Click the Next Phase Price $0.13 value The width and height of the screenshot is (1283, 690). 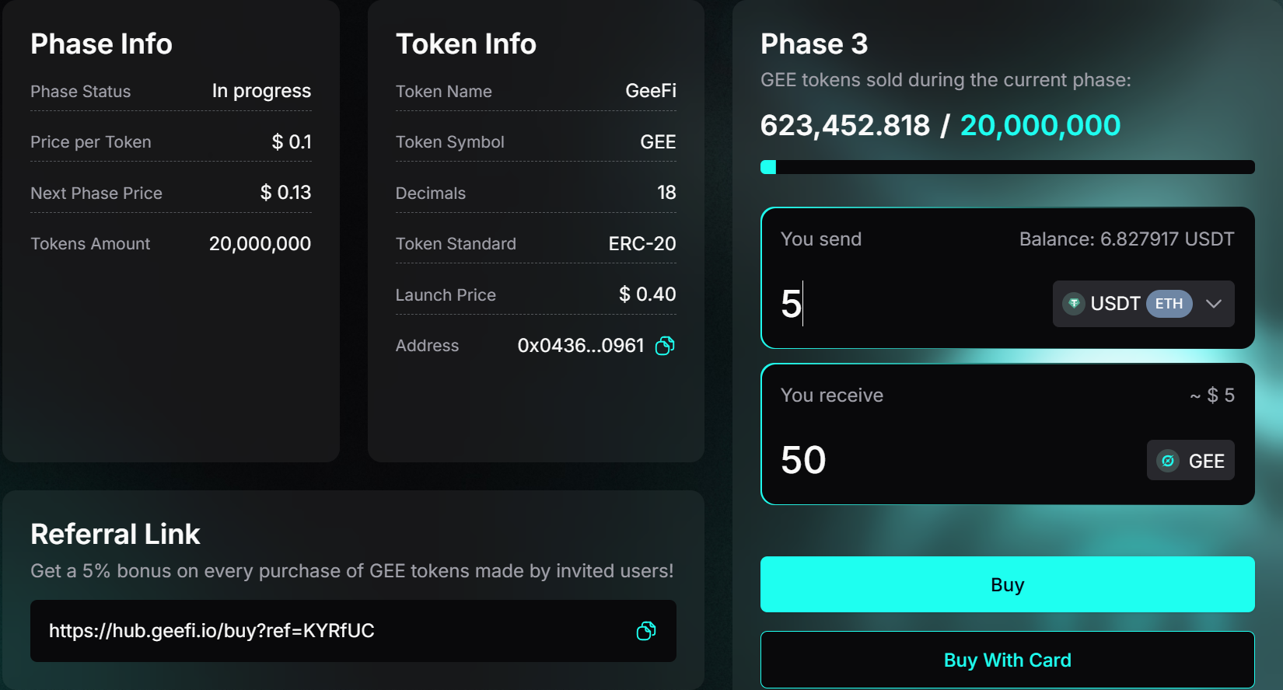(x=285, y=193)
